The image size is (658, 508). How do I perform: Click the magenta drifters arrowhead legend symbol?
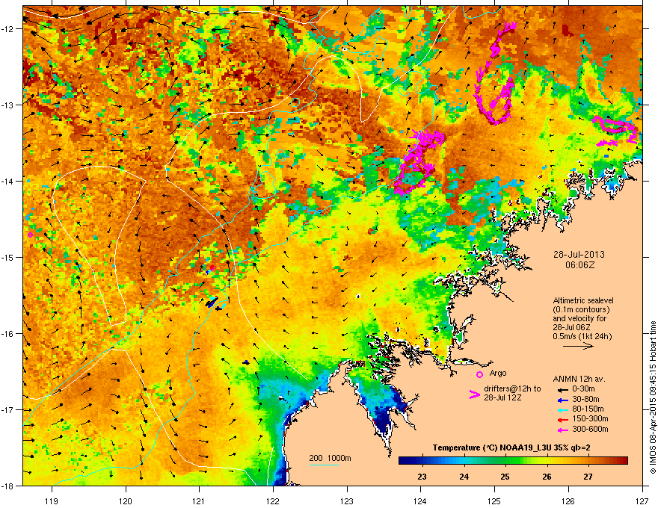tap(475, 394)
